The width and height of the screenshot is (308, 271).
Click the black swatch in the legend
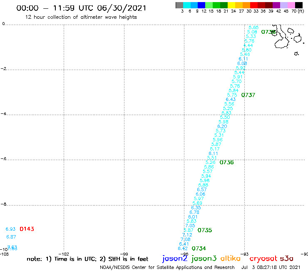(x=299, y=5)
